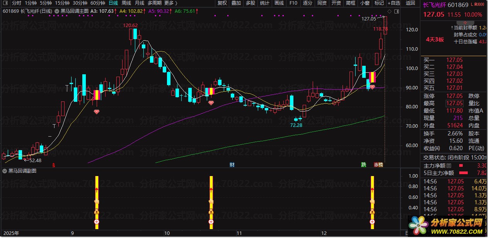This screenshot has height=238, width=489.
Task: Click the A3: 107.63 indicator value
Action: 103,11
